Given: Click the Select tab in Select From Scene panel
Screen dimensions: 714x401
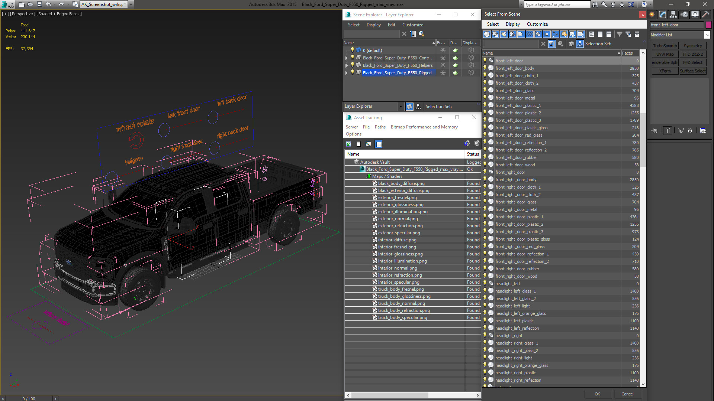Looking at the screenshot, I should point(492,23).
